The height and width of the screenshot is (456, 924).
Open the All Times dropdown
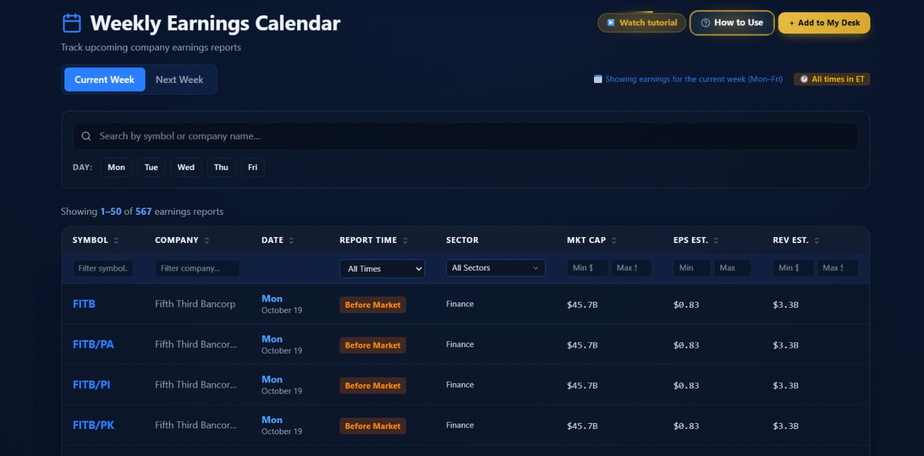tap(382, 268)
